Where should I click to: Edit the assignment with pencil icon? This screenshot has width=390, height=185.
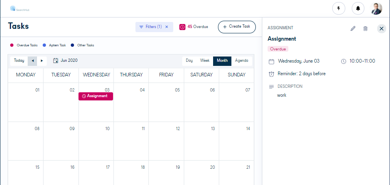coord(353,28)
